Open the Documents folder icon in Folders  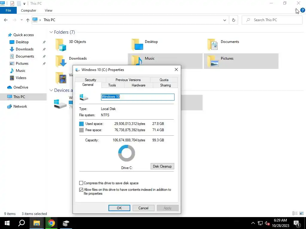pyautogui.click(x=213, y=44)
